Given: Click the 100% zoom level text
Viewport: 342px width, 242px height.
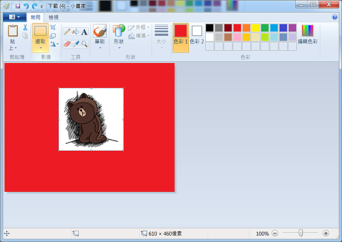Looking at the screenshot, I should 262,233.
